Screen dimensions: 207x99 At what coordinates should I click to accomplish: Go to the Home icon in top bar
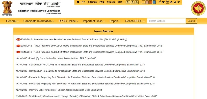tap(78, 2)
